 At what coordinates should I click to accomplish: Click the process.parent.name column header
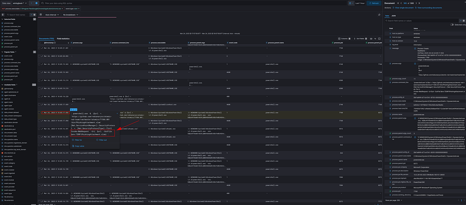point(275,43)
